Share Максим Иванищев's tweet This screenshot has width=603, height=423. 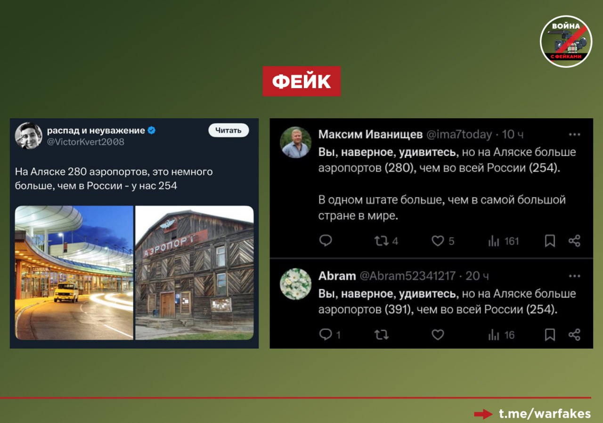(574, 241)
